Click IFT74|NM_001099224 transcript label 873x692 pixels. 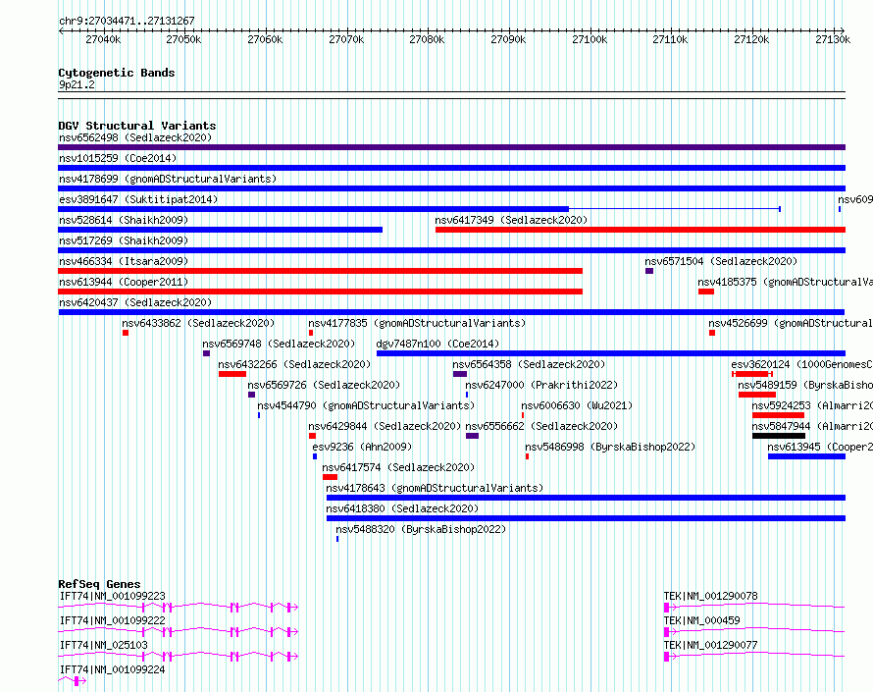(113, 669)
